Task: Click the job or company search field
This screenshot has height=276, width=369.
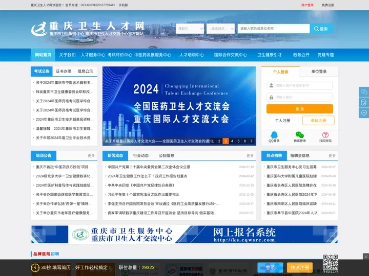Action: pos(274,29)
